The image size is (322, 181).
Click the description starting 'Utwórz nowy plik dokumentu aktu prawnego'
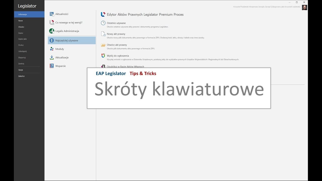156,38
